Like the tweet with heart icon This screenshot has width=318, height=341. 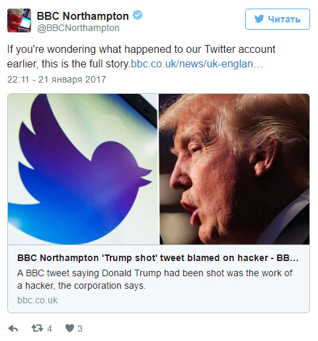69,328
